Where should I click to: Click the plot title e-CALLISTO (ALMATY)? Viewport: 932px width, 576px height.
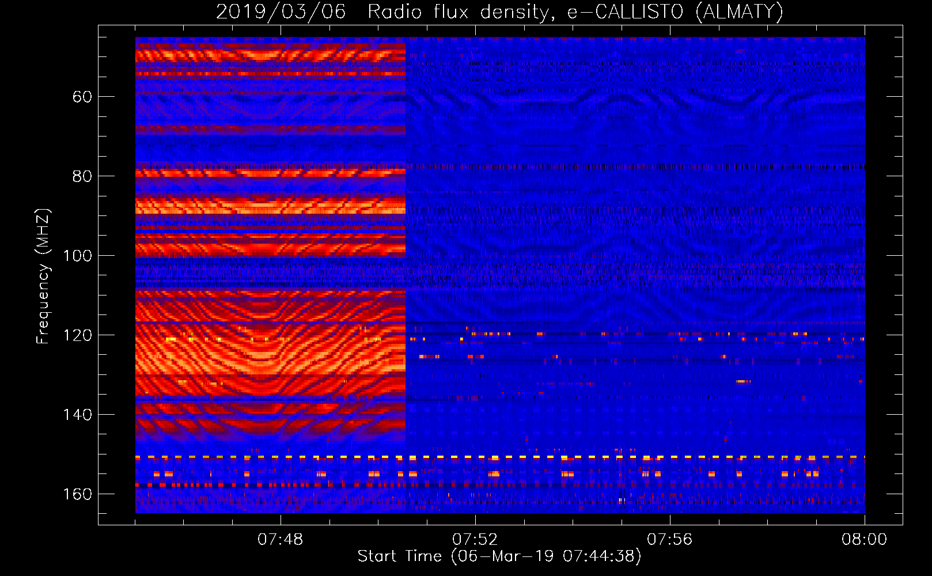click(x=676, y=12)
